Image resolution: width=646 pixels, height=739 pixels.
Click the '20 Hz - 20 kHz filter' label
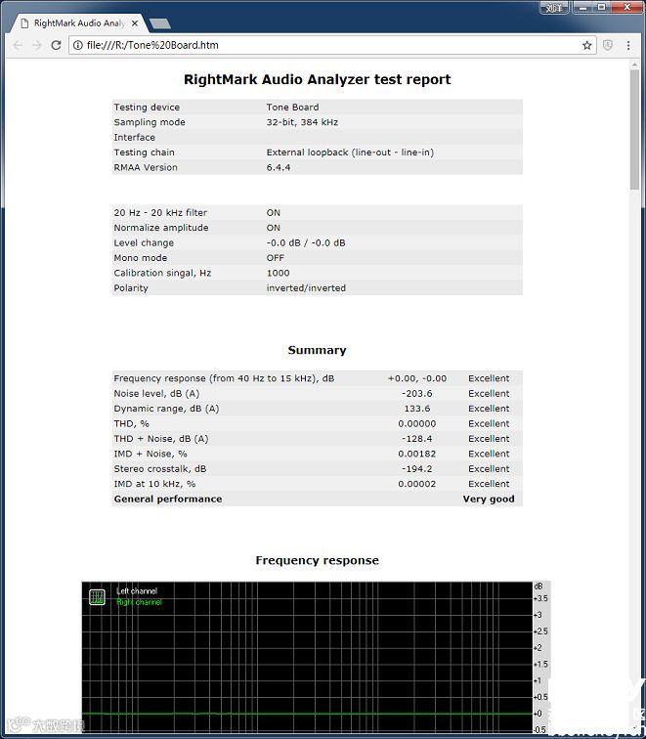(x=160, y=212)
